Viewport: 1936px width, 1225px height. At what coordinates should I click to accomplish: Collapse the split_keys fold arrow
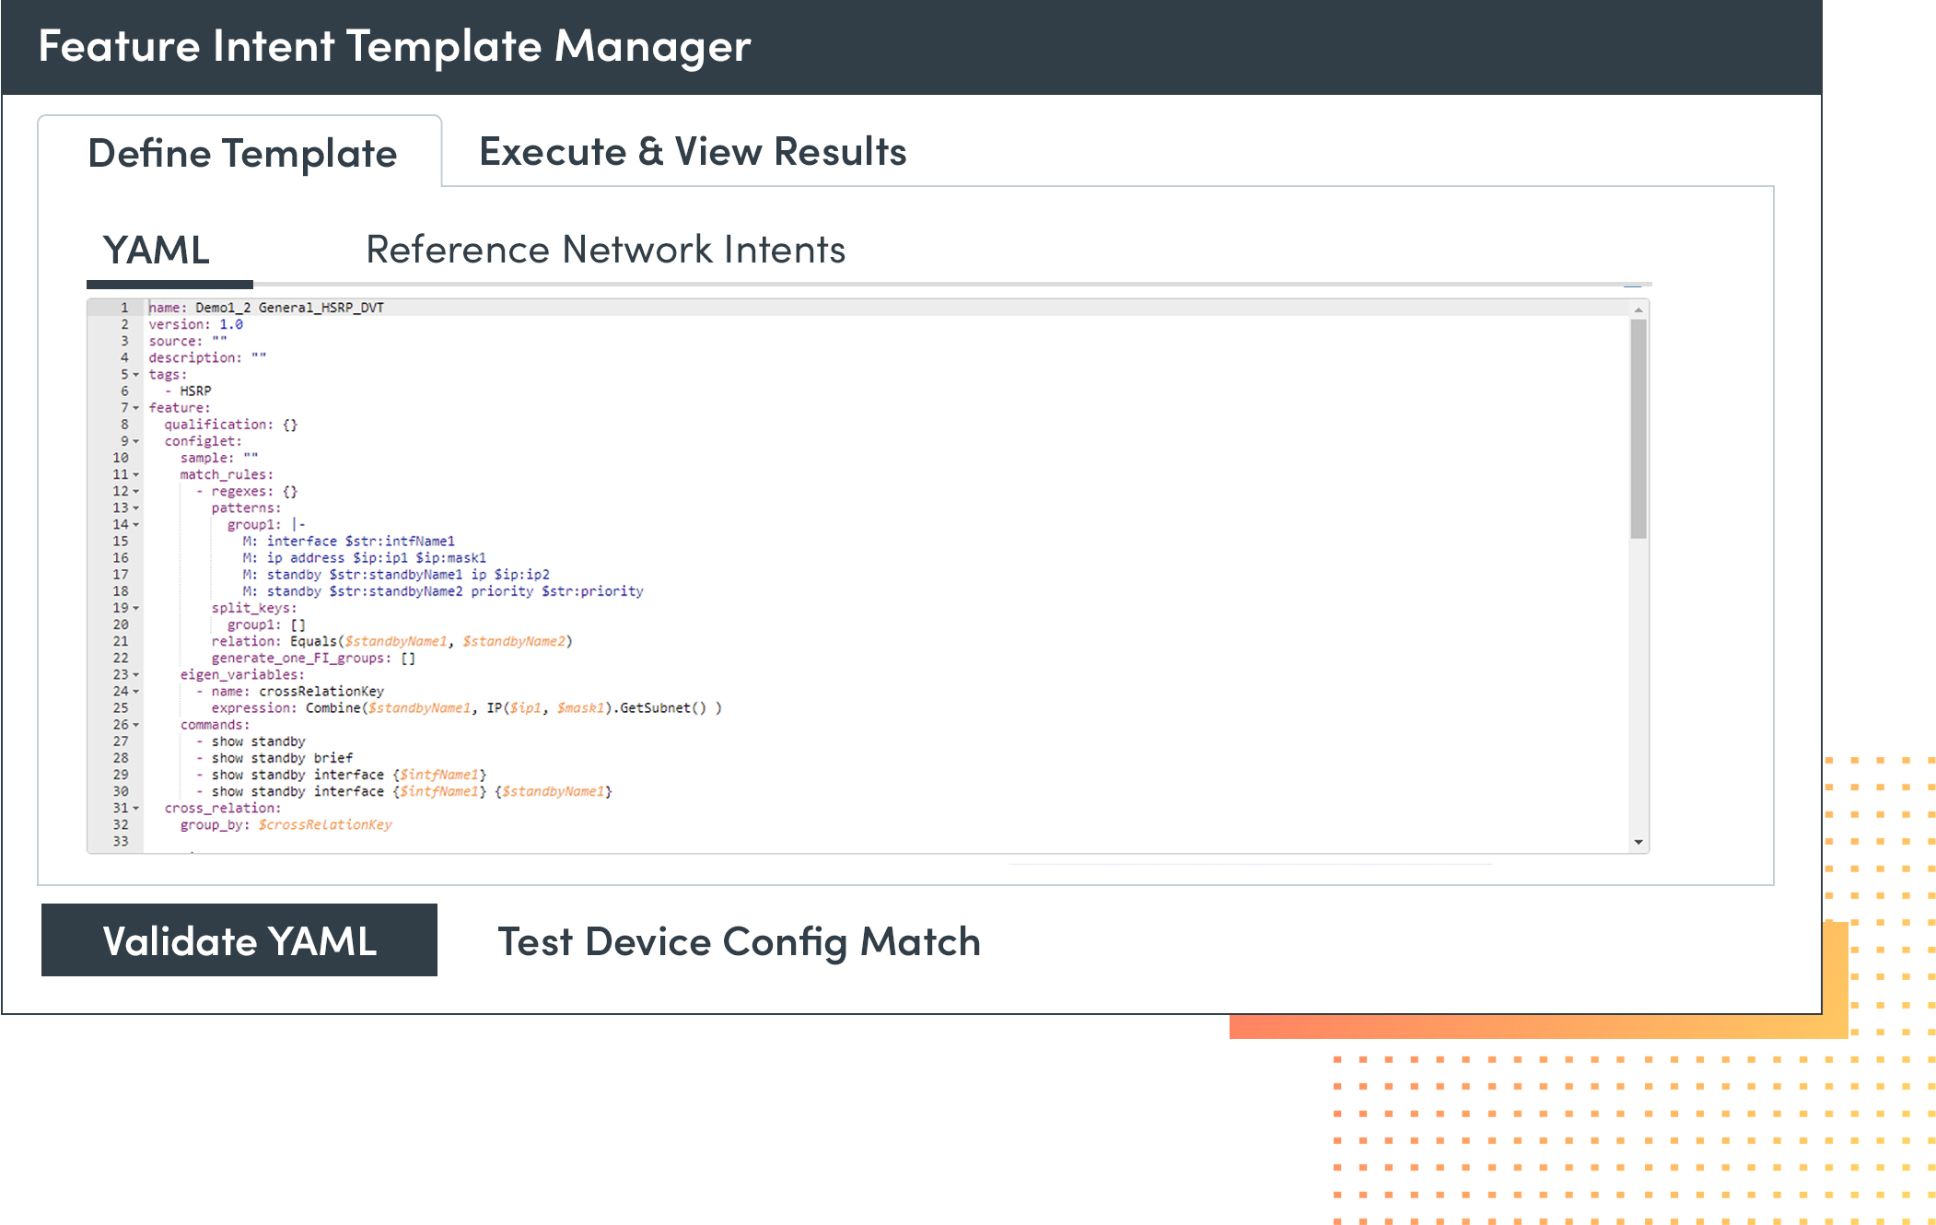(136, 609)
